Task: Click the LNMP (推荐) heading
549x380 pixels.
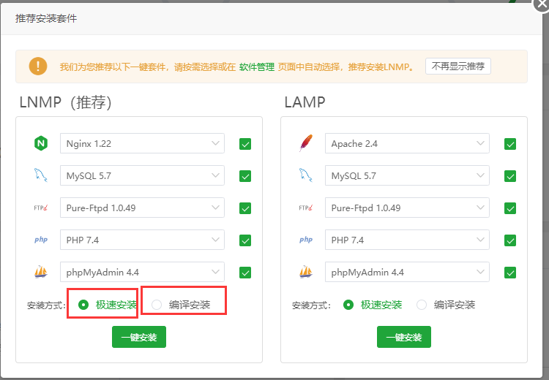Action: pyautogui.click(x=65, y=102)
